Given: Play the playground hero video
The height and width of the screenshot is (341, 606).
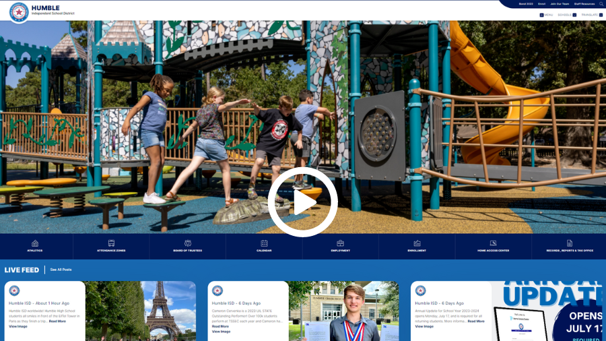Looking at the screenshot, I should point(303,202).
